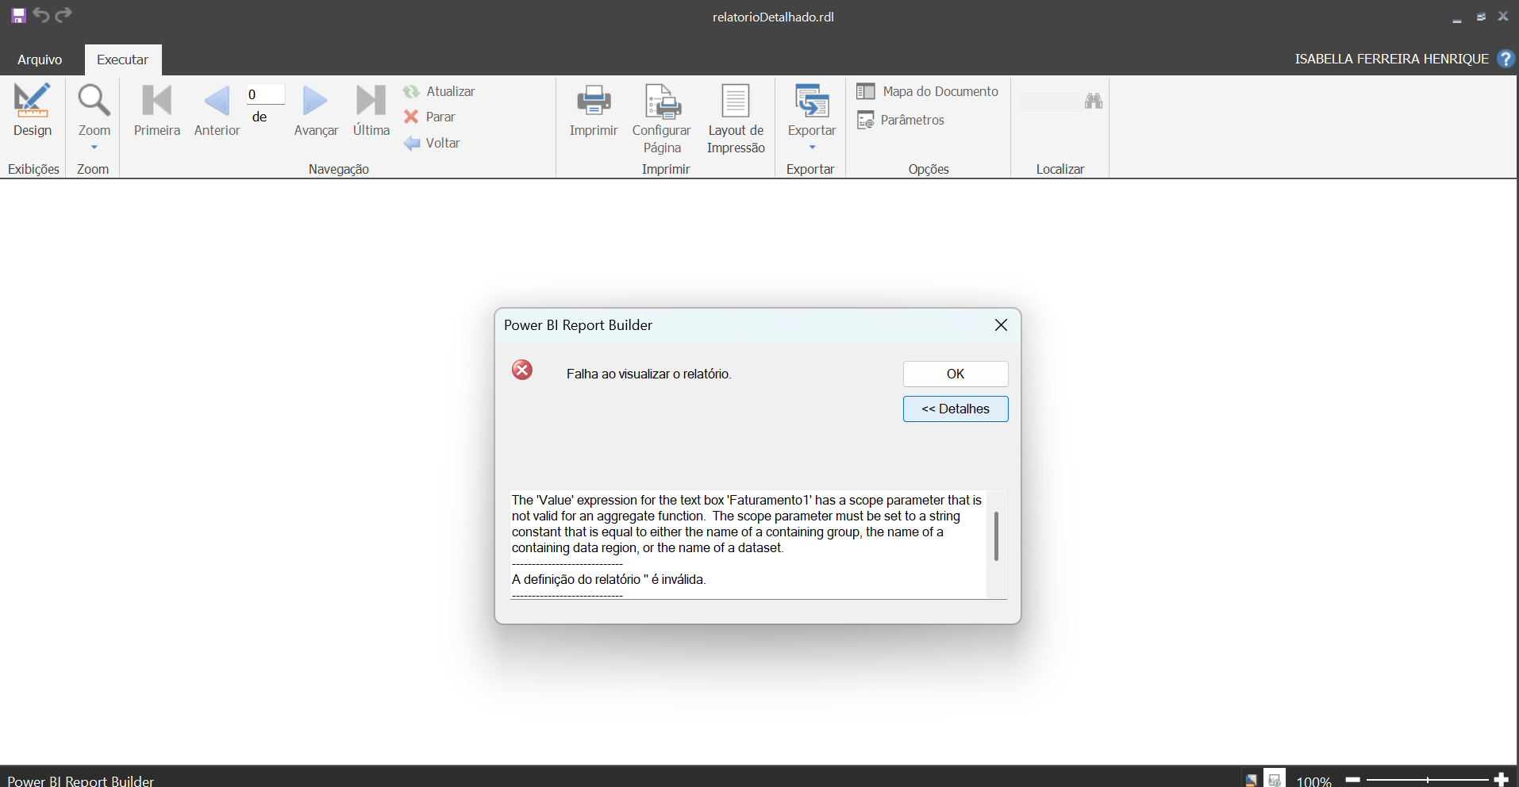Viewport: 1519px width, 787px height.
Task: Print the report with Imprimir
Action: [x=594, y=110]
